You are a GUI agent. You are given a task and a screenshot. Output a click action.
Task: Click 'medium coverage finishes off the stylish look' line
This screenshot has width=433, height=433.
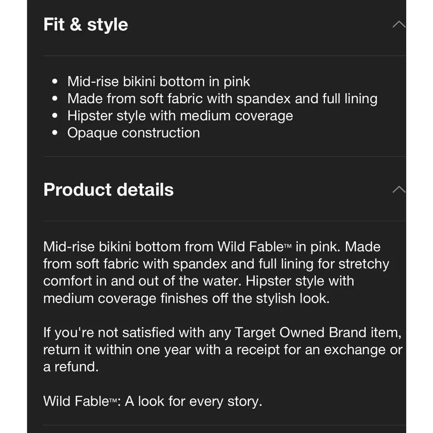click(186, 298)
